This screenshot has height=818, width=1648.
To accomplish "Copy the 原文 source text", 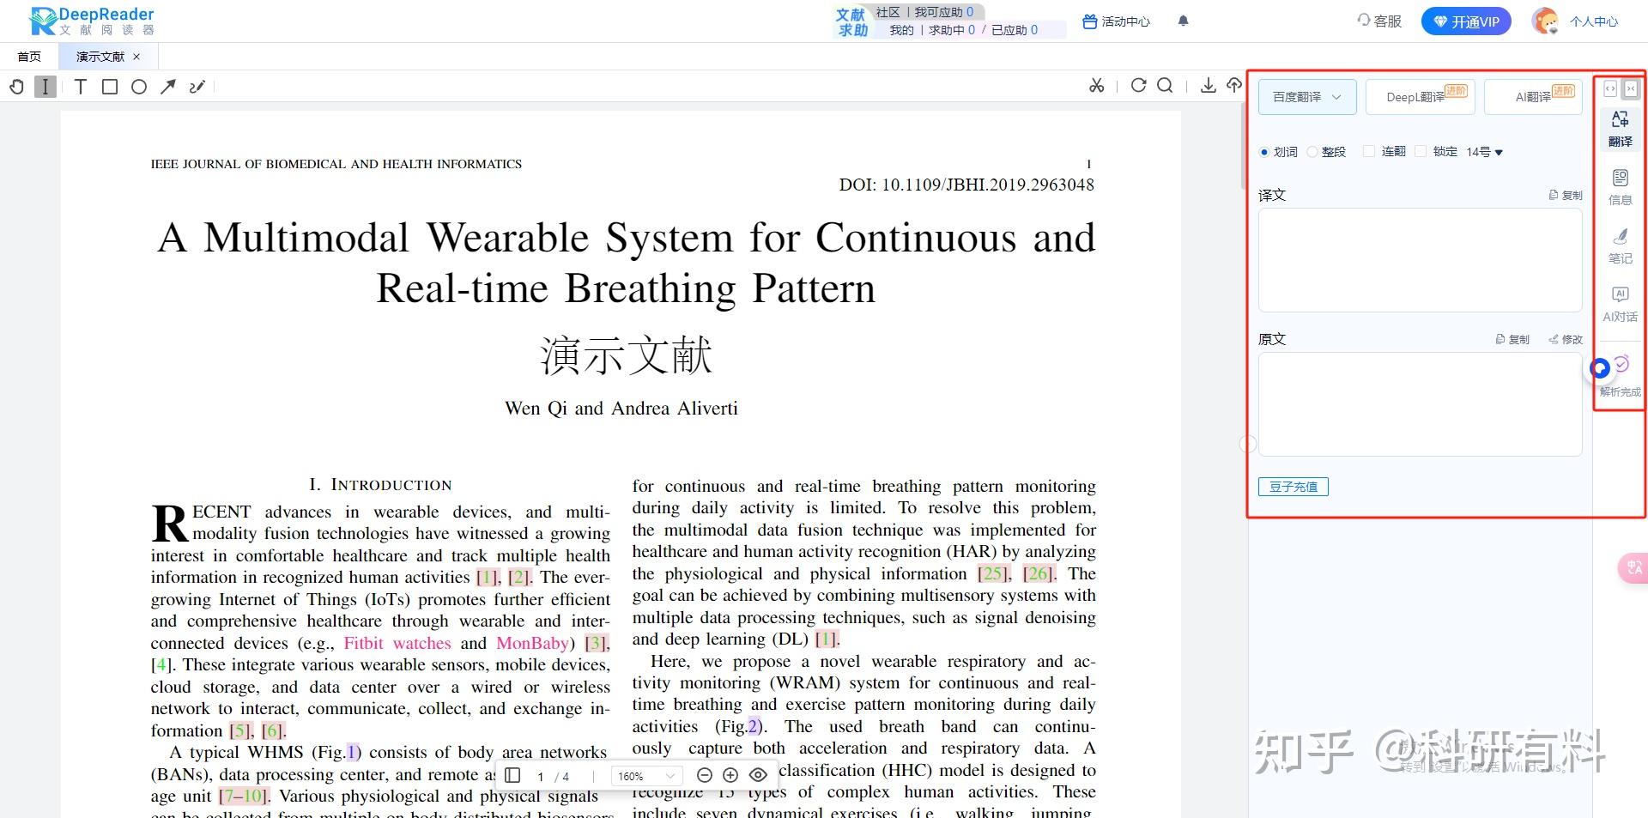I will click(1512, 339).
